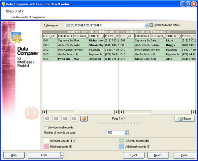Click the right grid horizontal scrollbar thumb

point(137,112)
